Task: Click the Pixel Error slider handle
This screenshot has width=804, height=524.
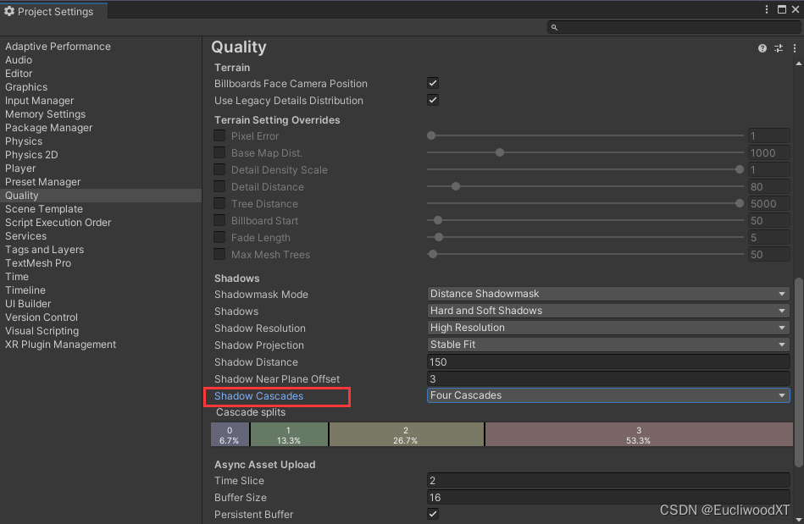Action: 431,135
